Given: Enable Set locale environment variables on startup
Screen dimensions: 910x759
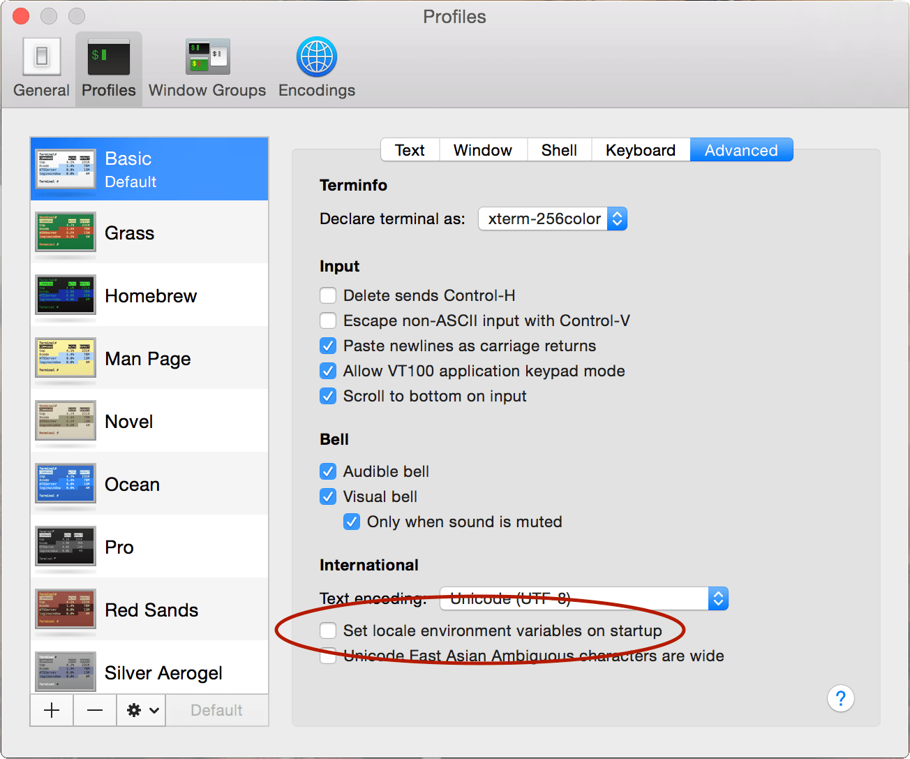Looking at the screenshot, I should [x=328, y=631].
